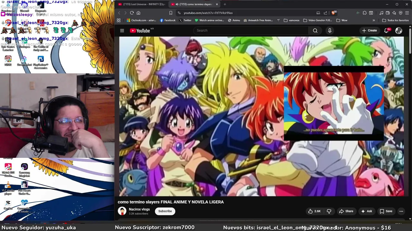The width and height of the screenshot is (412, 231).
Task: Click the YouTube search input field
Action: tap(251, 30)
